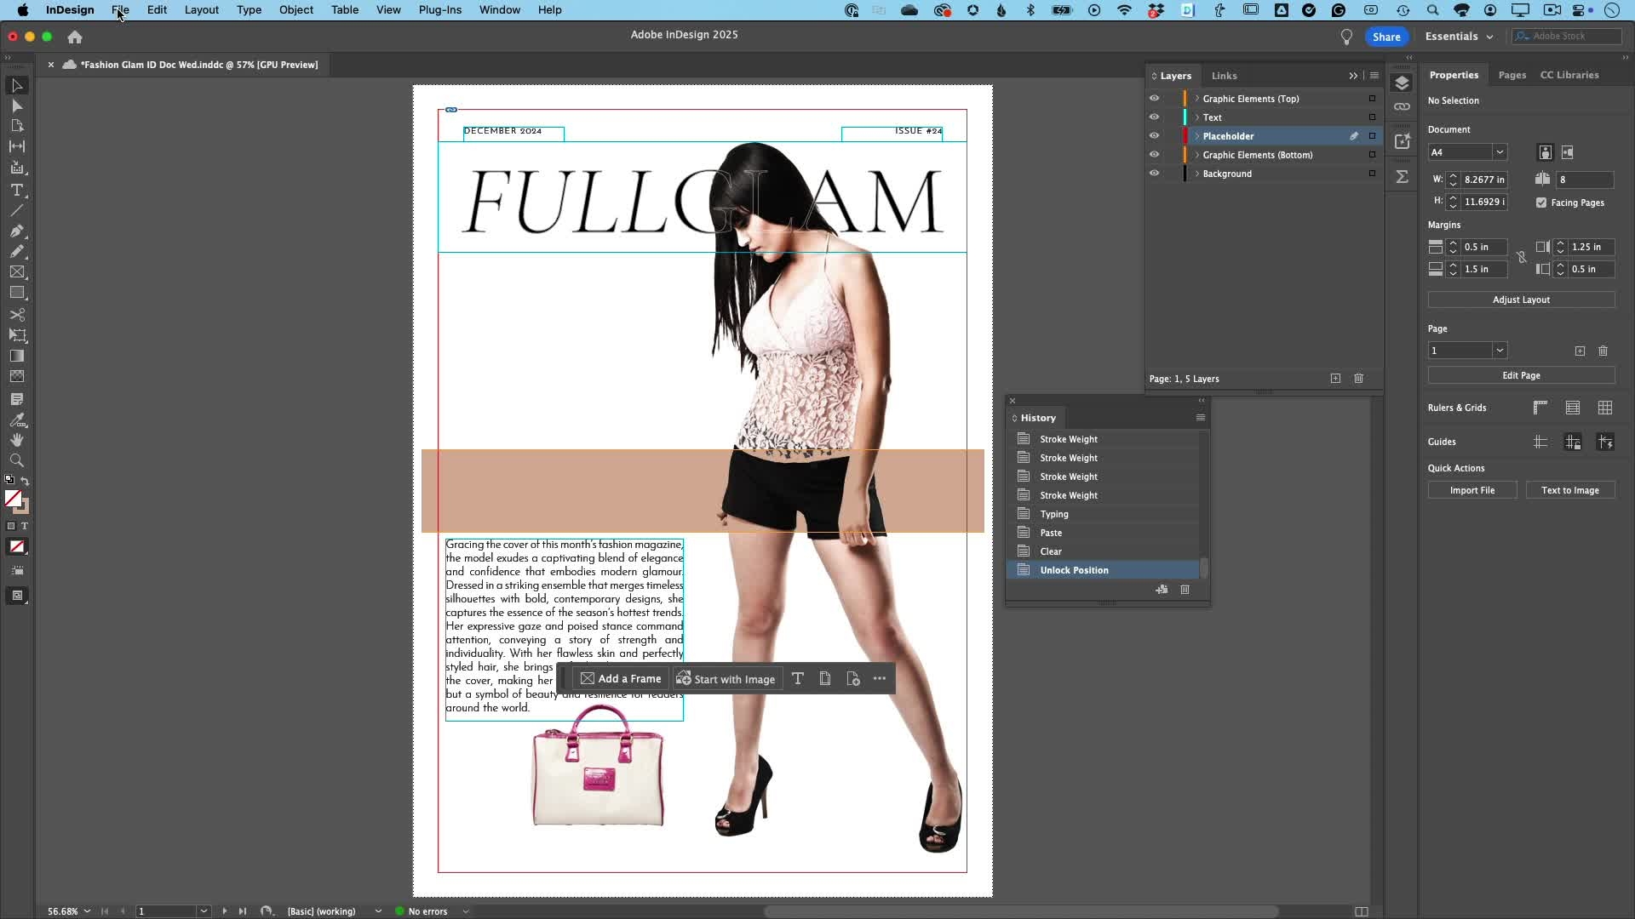The height and width of the screenshot is (919, 1635).
Task: Select the Rectangle Frame tool
Action: click(17, 272)
